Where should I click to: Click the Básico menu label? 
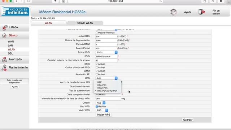(13, 35)
